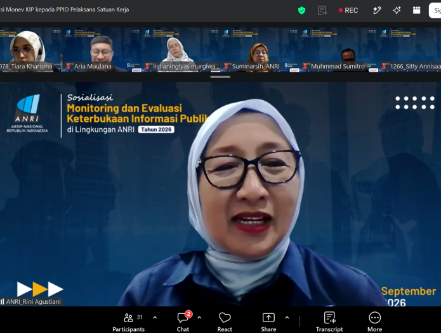Open the Participants panel
Screen dimensions: 441x333
click(x=129, y=322)
